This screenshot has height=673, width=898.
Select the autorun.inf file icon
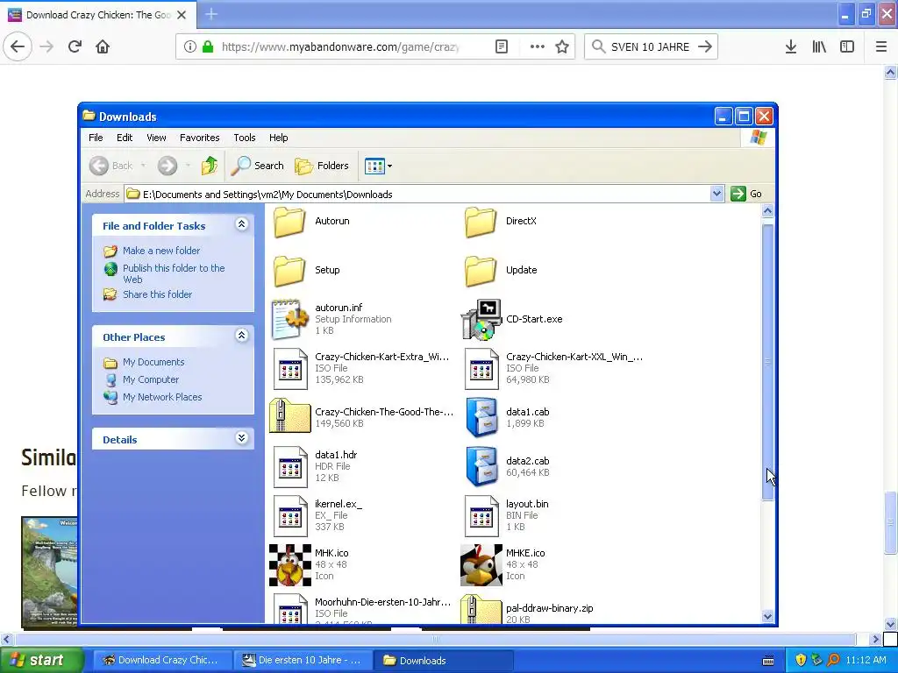(289, 319)
